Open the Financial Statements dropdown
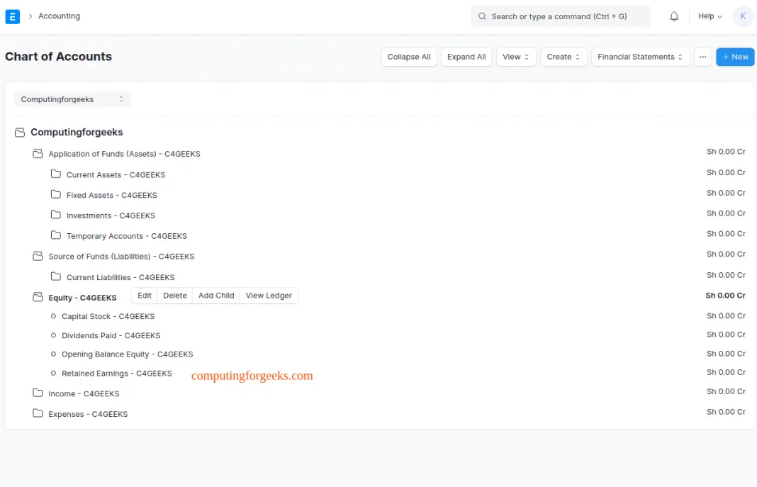757x487 pixels. [x=640, y=57]
